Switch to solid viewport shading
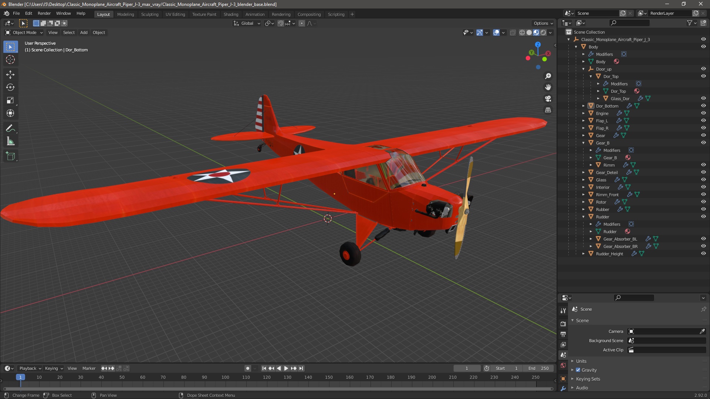 point(529,33)
